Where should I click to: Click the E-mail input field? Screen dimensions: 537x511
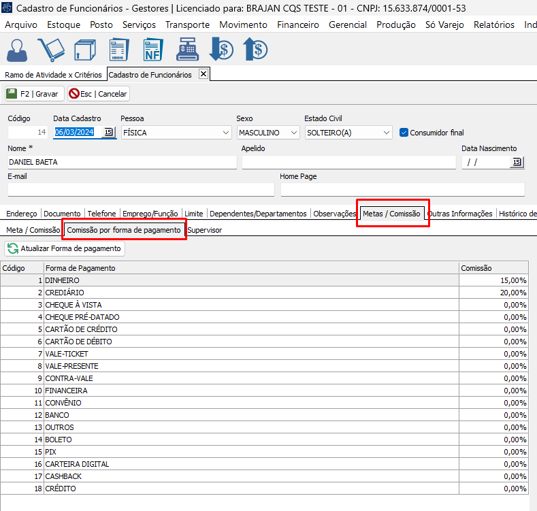coord(140,189)
